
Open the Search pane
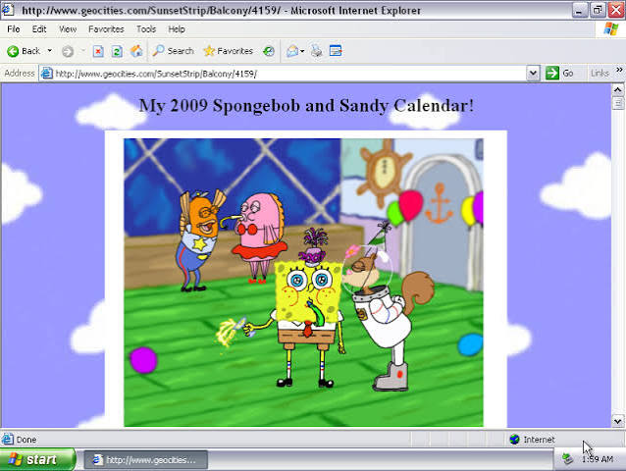pos(173,51)
